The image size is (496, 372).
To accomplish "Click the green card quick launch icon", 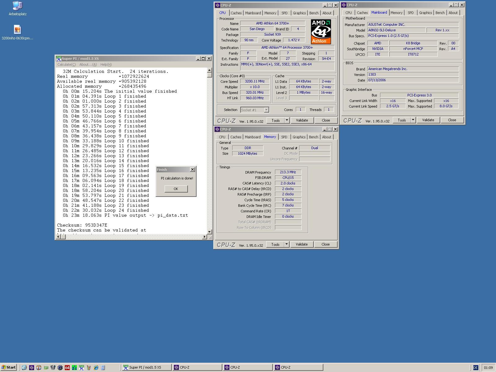I will pos(46,367).
